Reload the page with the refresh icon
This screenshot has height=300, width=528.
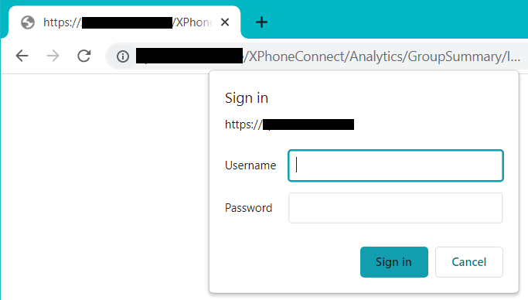click(83, 56)
